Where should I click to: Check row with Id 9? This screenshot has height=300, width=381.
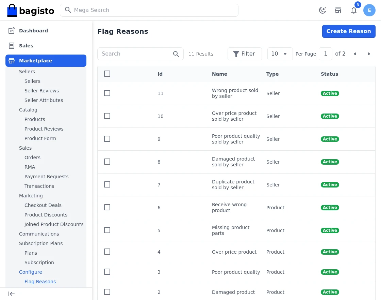[107, 139]
